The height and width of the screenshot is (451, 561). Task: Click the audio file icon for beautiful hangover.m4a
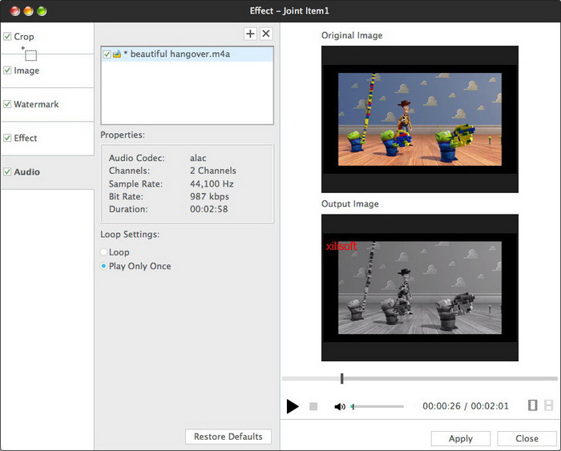[x=117, y=54]
